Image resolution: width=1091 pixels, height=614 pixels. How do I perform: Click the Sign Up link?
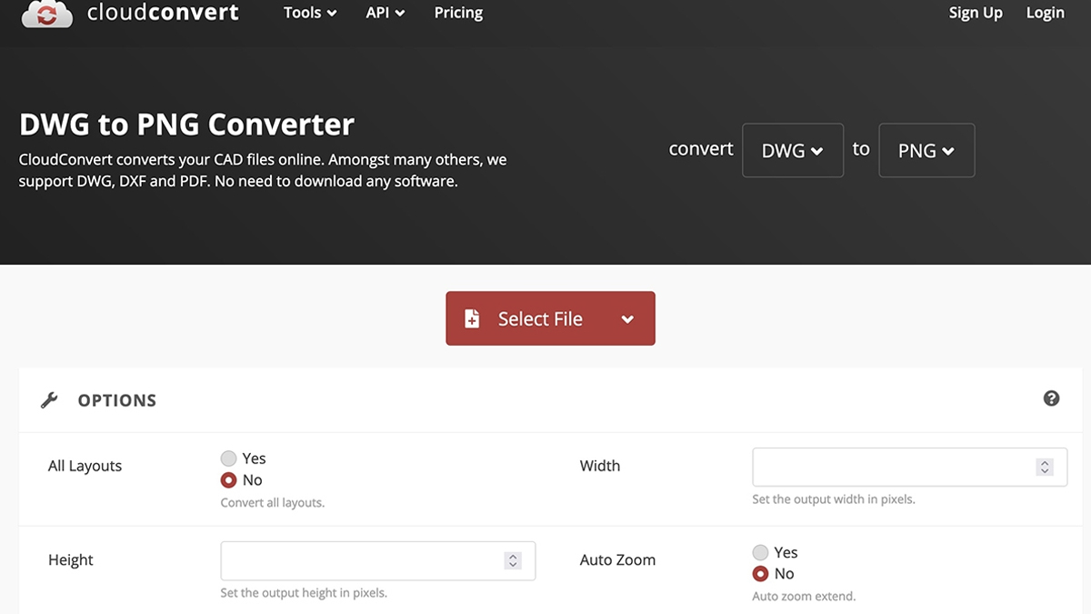975,13
